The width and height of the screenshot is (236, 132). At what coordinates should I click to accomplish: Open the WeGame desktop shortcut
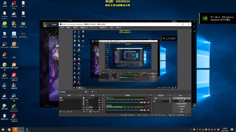click(x=4, y=76)
